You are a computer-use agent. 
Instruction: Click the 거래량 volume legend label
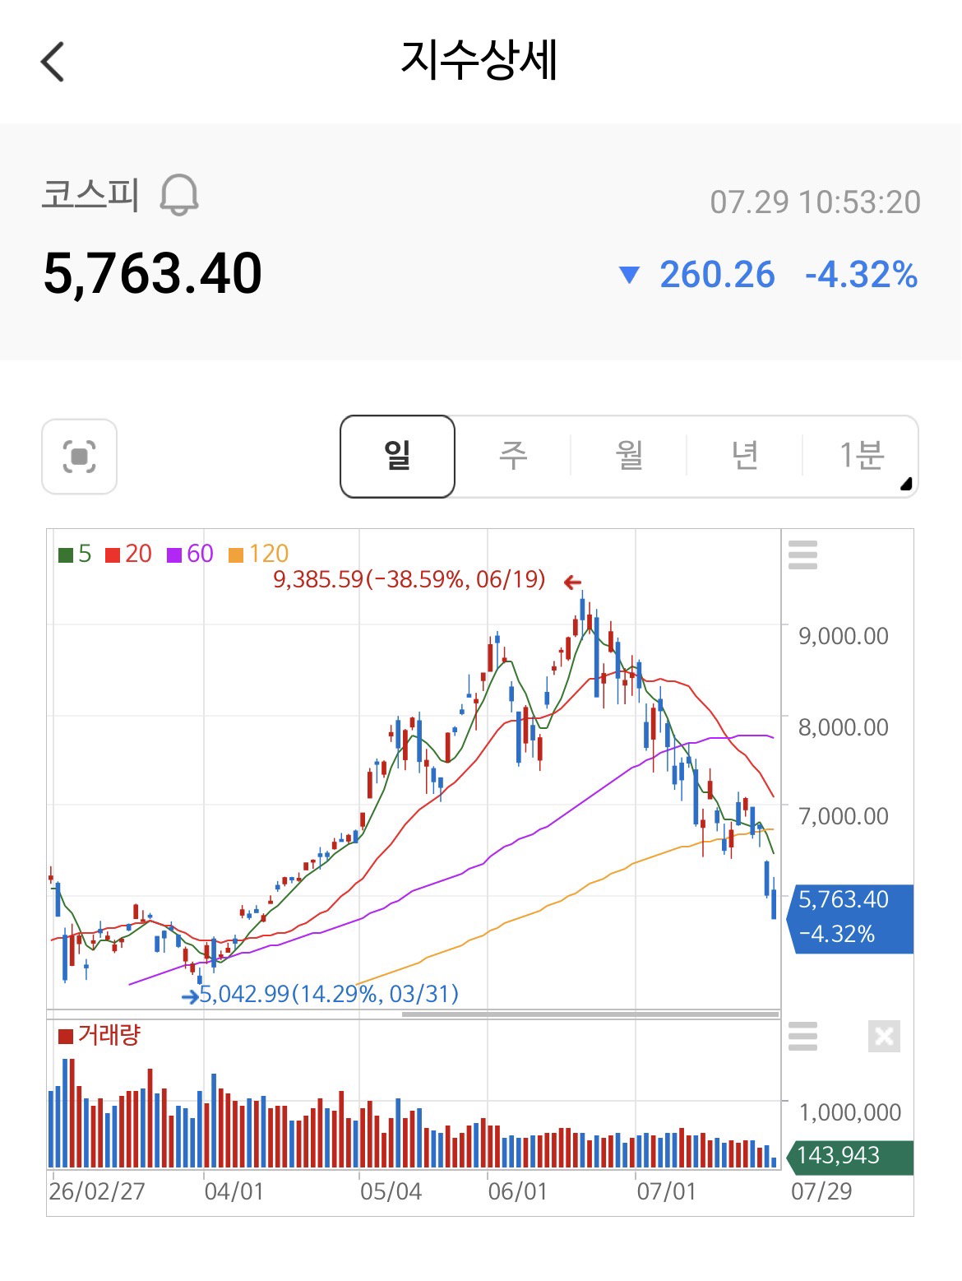pyautogui.click(x=109, y=1035)
